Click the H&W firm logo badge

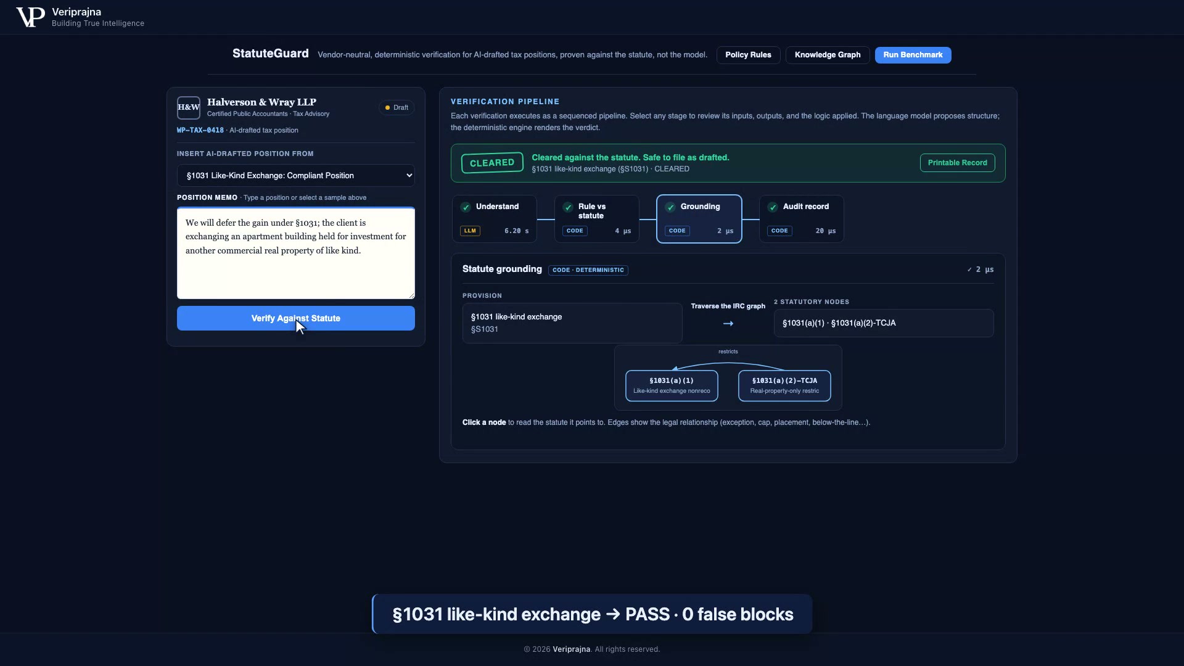189,107
